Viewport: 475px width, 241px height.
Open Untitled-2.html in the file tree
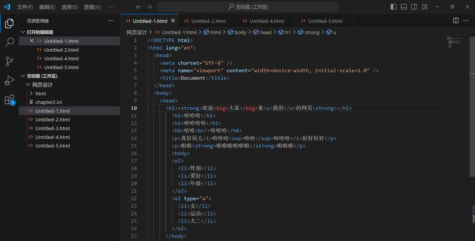coord(52,119)
